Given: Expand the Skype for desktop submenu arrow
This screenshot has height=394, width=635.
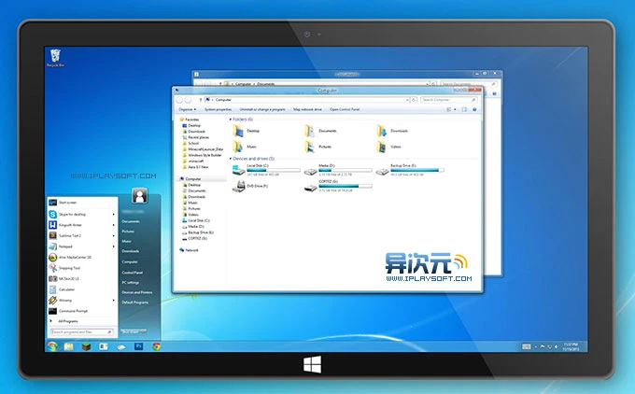Looking at the screenshot, I should 113,214.
